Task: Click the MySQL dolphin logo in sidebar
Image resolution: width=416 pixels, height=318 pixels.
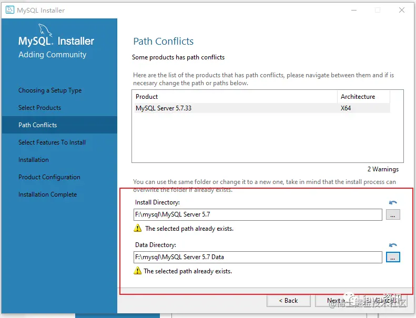Action: click(45, 30)
